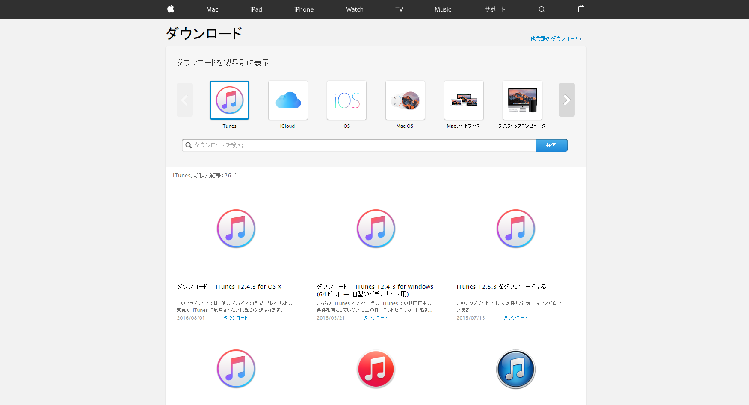The height and width of the screenshot is (405, 749).
Task: Select the Mac notebook product category icon
Action: click(x=464, y=100)
